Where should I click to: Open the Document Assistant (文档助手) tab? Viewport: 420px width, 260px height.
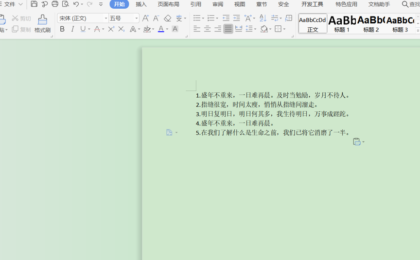pyautogui.click(x=379, y=4)
